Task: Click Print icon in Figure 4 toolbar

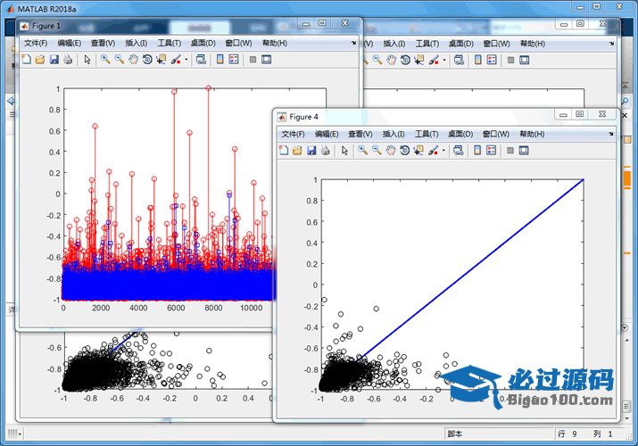Action: click(x=326, y=151)
